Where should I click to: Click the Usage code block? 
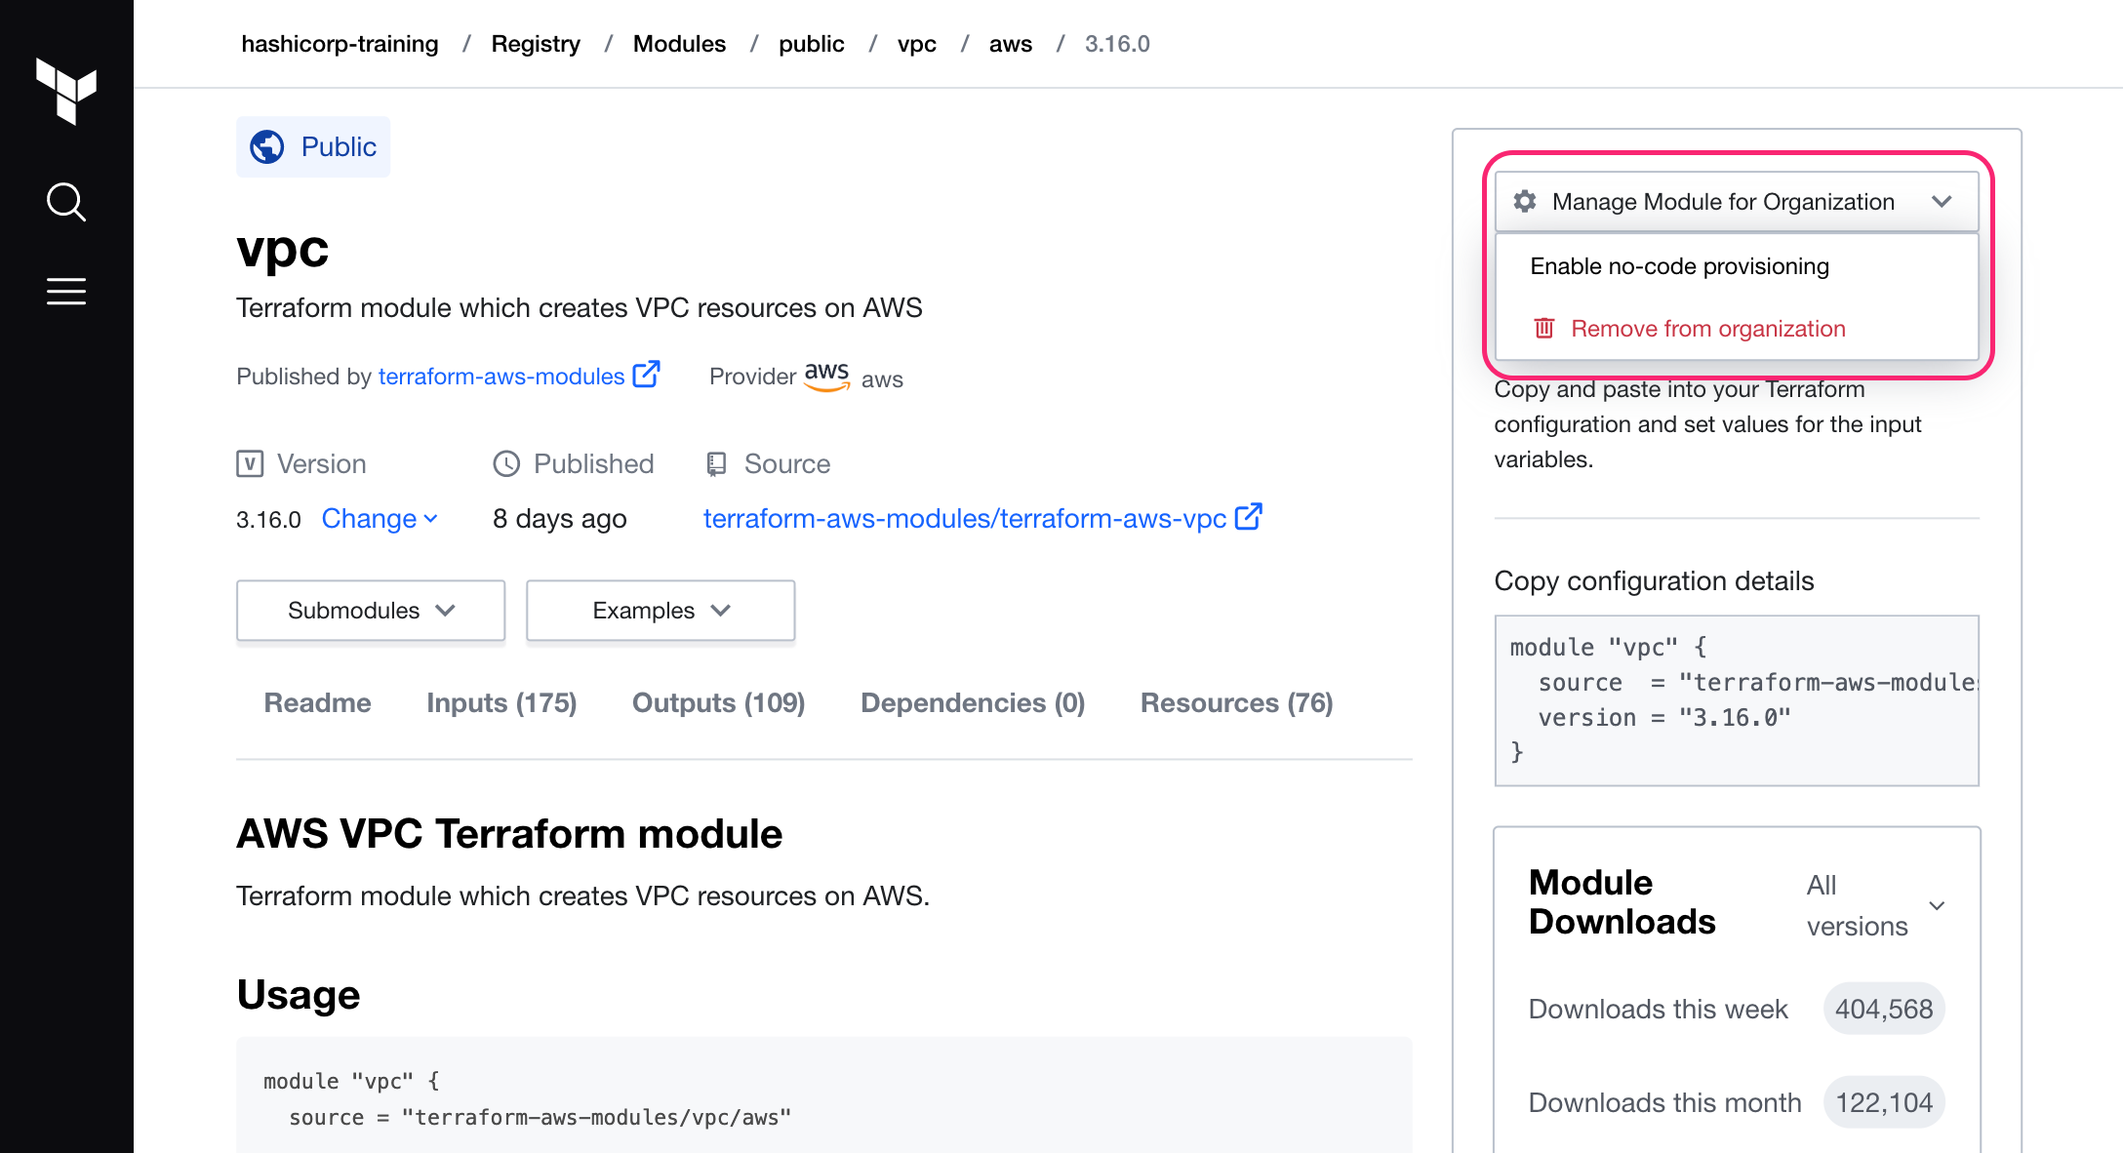point(823,1095)
